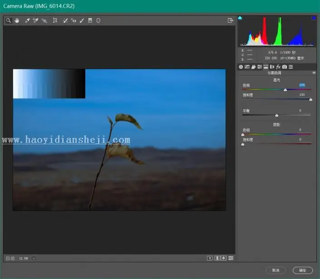Click the 取消 cancel button
Screen dimensions: 320x279
[276, 270]
